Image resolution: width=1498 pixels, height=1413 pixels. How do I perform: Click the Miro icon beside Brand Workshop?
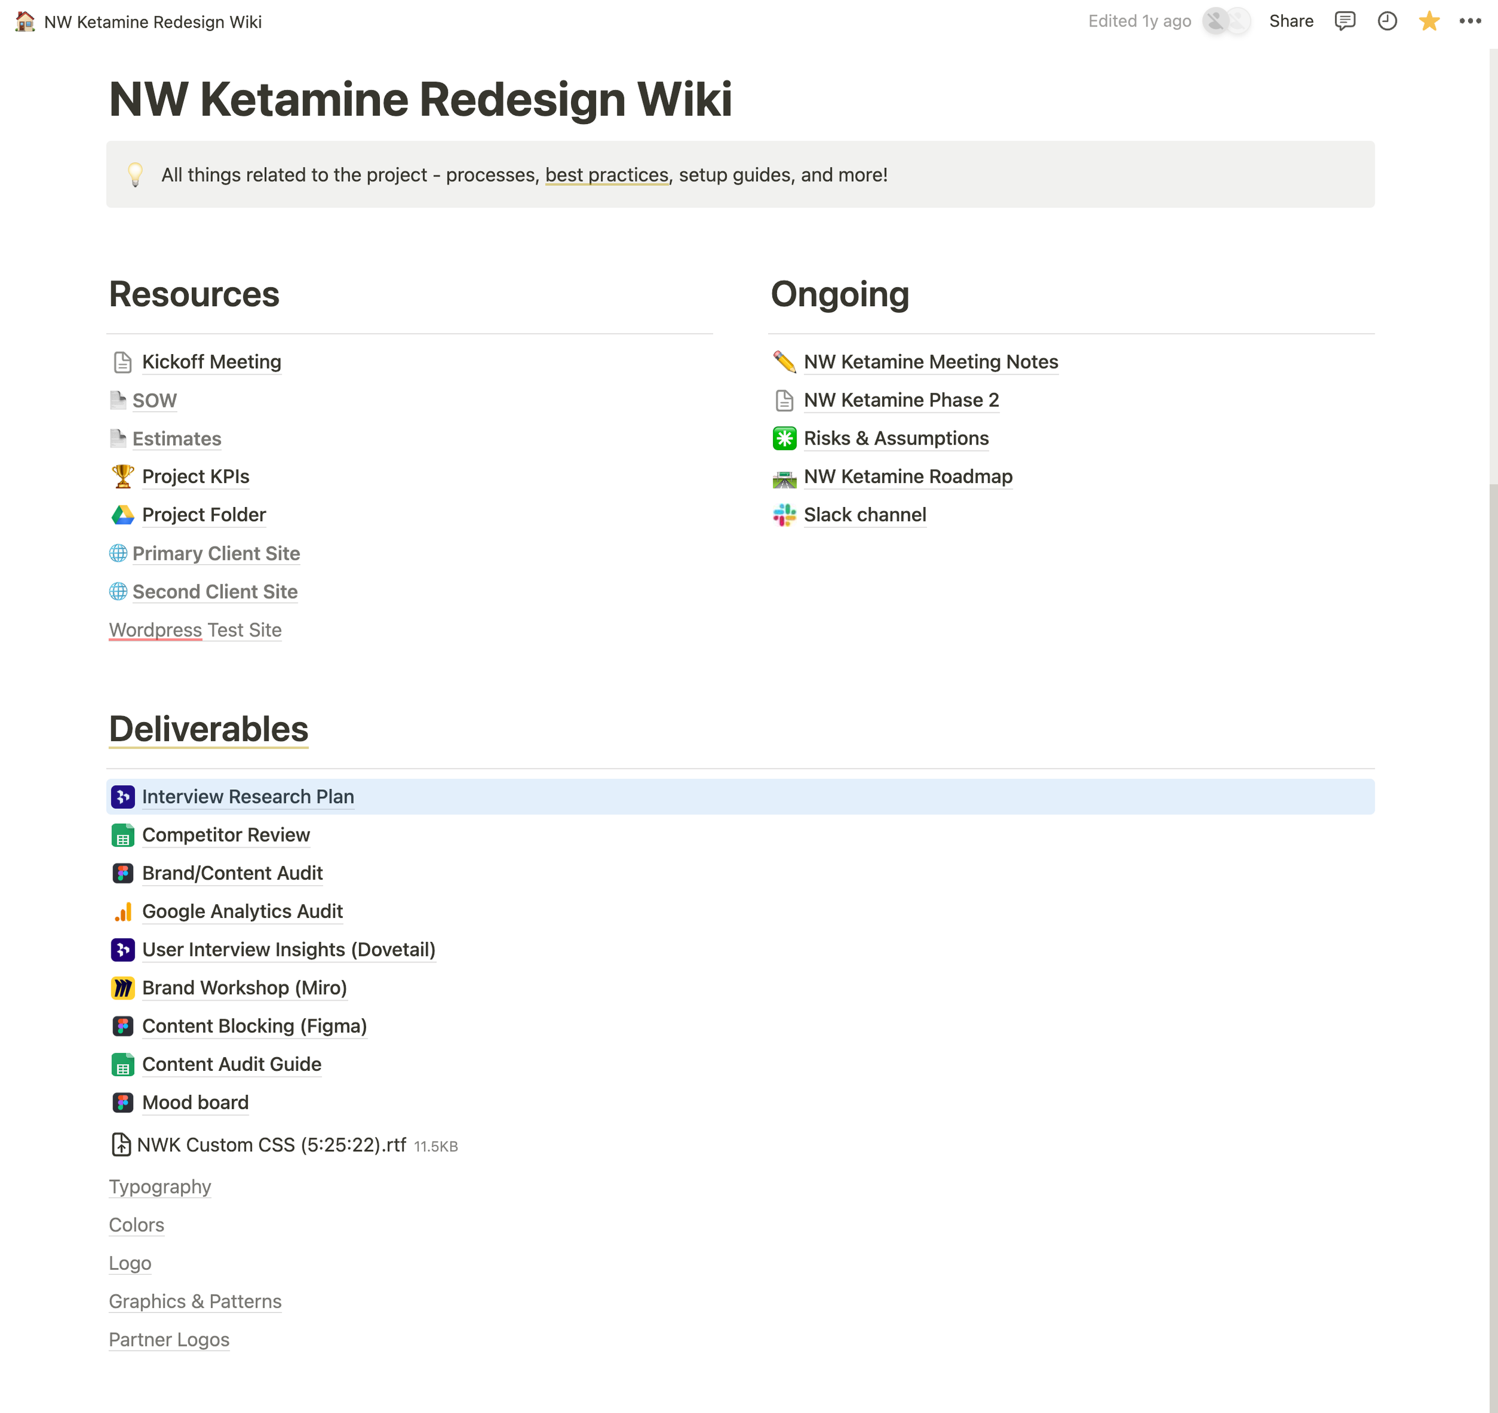[x=122, y=987]
